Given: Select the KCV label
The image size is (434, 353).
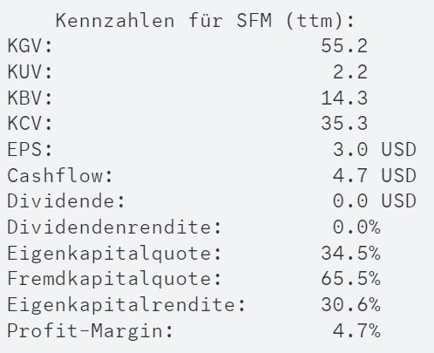Looking at the screenshot, I should coord(30,124).
